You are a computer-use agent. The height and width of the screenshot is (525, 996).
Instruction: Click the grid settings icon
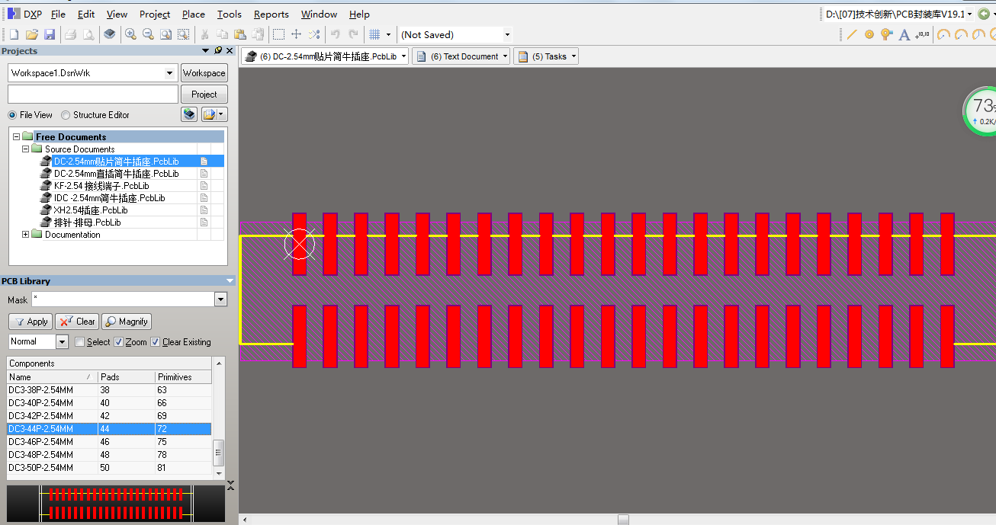(x=374, y=34)
